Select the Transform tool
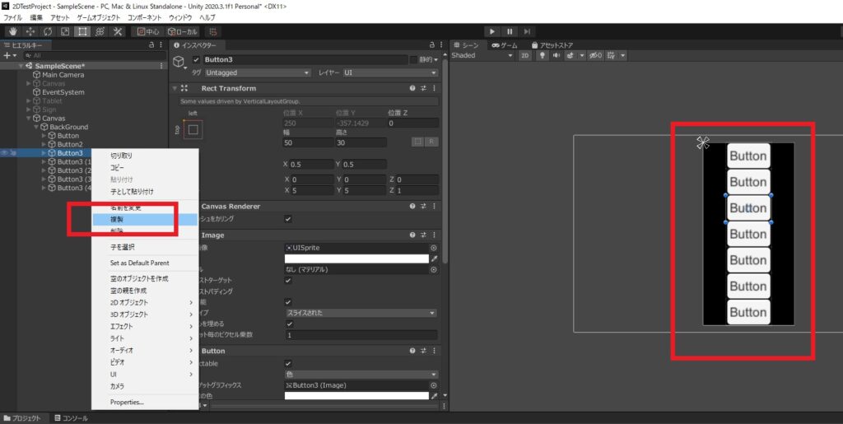Screen dimensions: 843x424 point(100,32)
